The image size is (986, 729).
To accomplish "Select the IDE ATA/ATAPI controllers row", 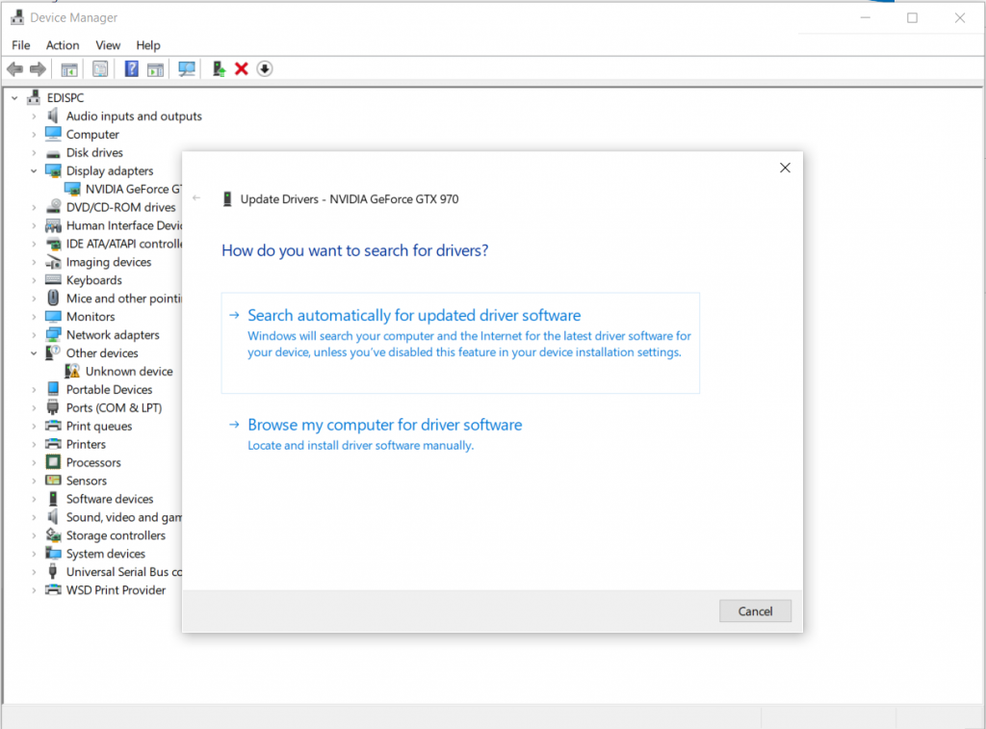I will click(x=114, y=244).
